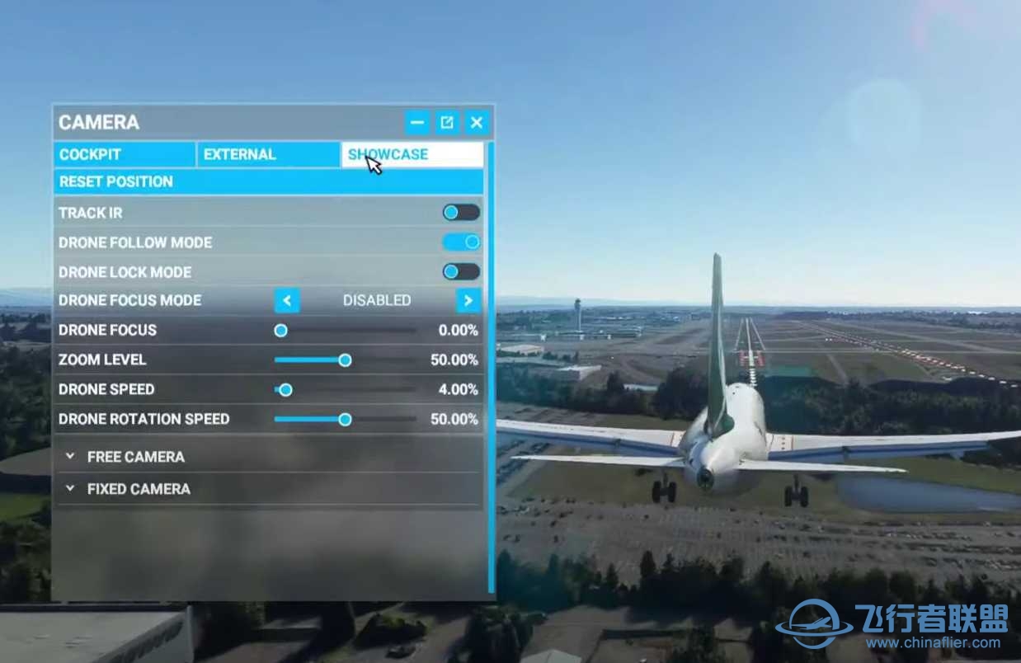Select next Drone Focus Mode option
This screenshot has width=1021, height=663.
pyautogui.click(x=468, y=300)
